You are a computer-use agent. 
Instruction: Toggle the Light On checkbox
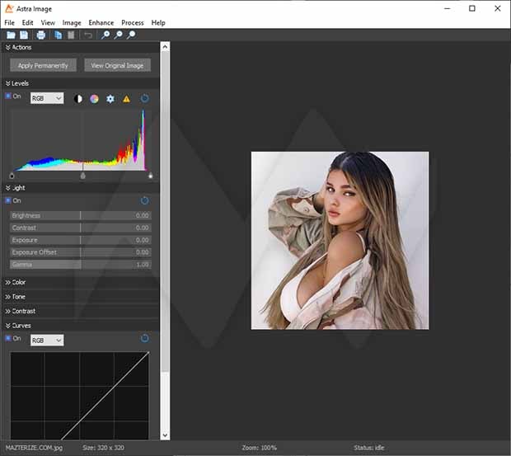tap(8, 200)
